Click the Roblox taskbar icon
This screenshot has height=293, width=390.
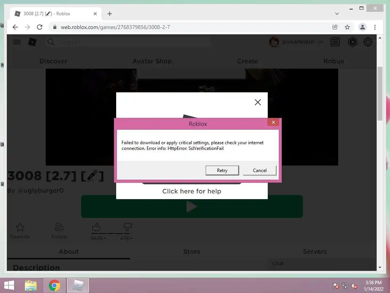click(x=78, y=285)
